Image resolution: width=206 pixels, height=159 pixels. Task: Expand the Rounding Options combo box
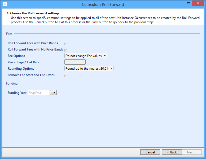(89, 69)
